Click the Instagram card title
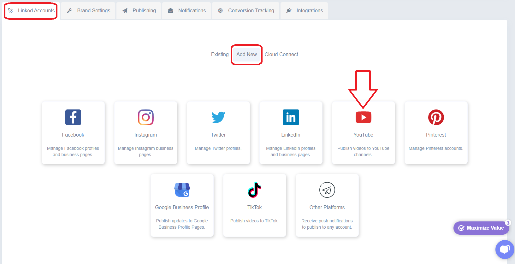Image resolution: width=515 pixels, height=264 pixels. 146,135
